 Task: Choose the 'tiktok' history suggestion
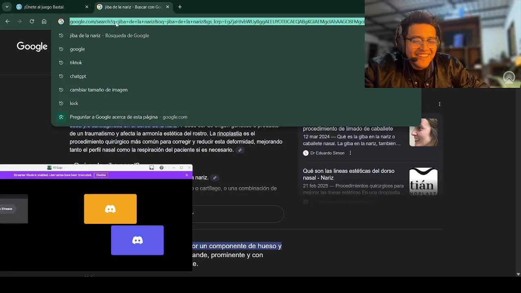point(236,63)
